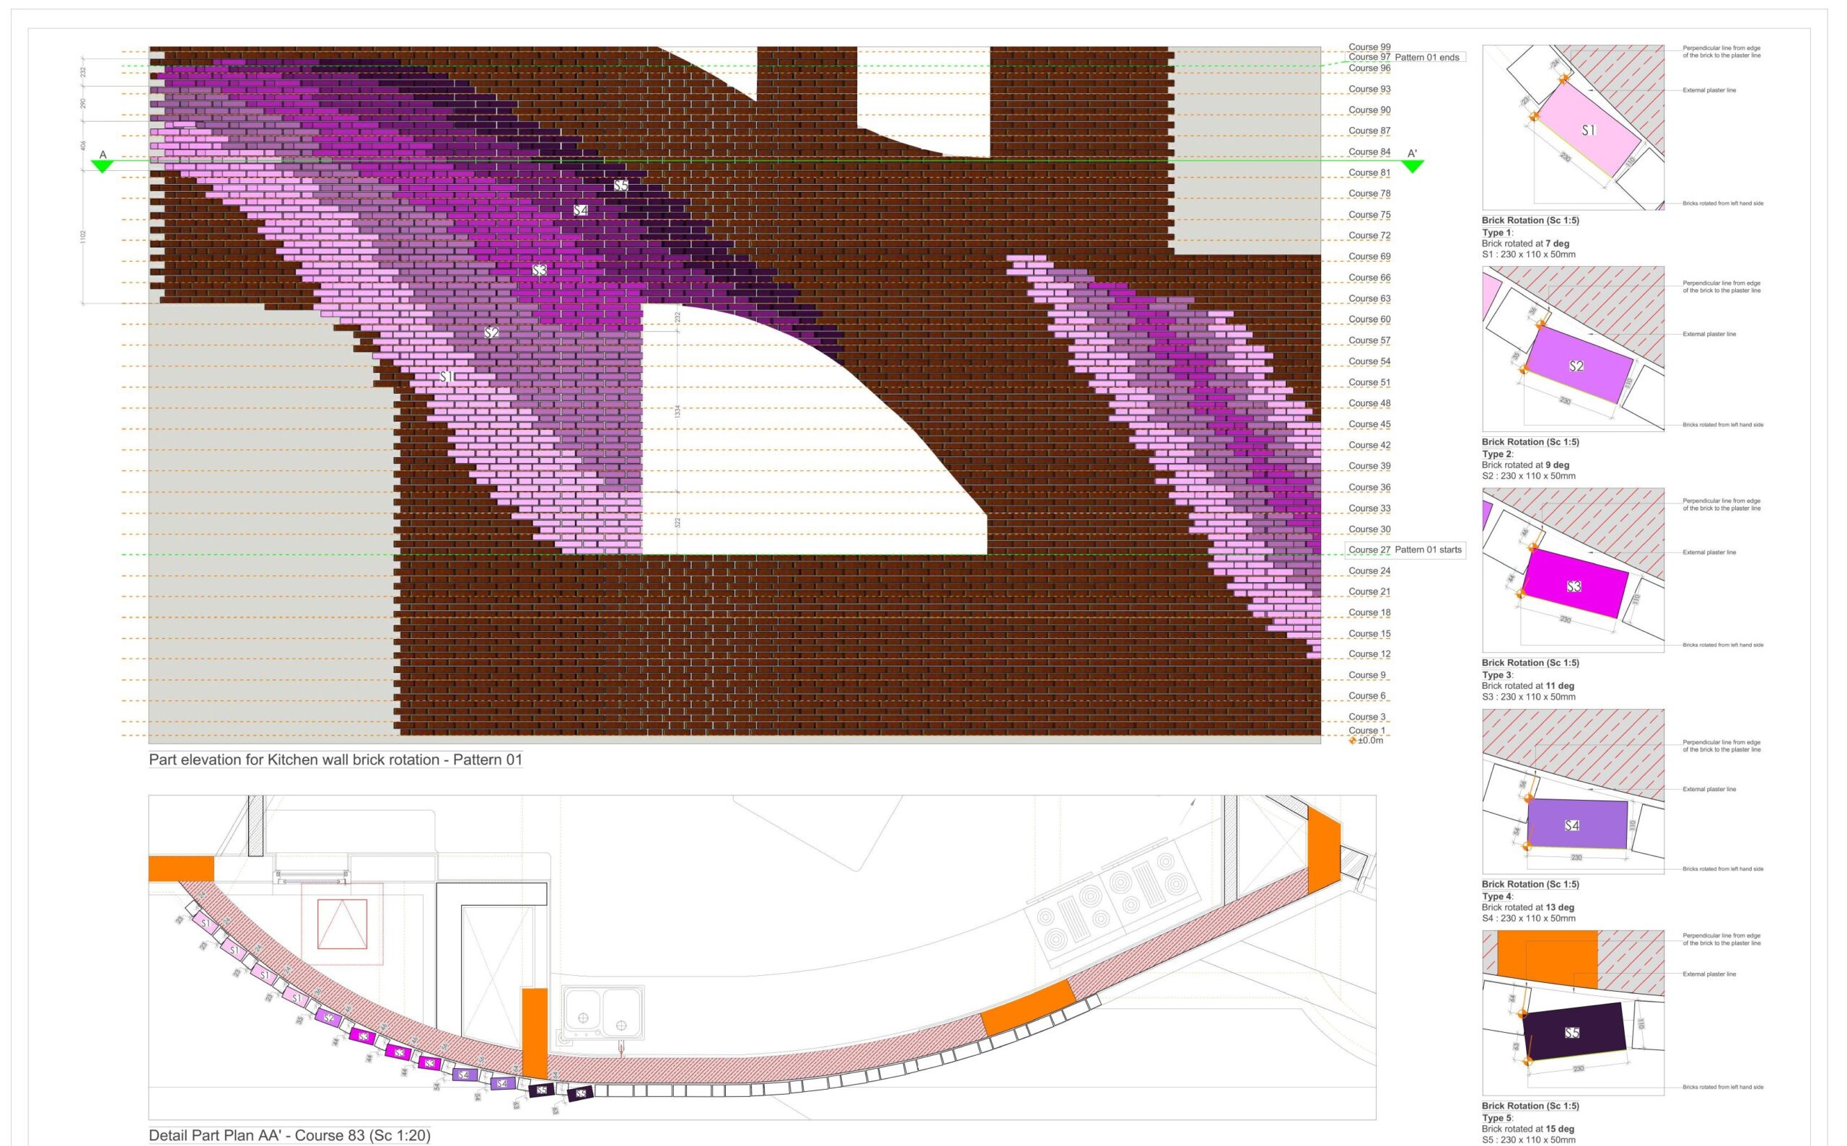Select the S5 label on the elevation

(621, 185)
